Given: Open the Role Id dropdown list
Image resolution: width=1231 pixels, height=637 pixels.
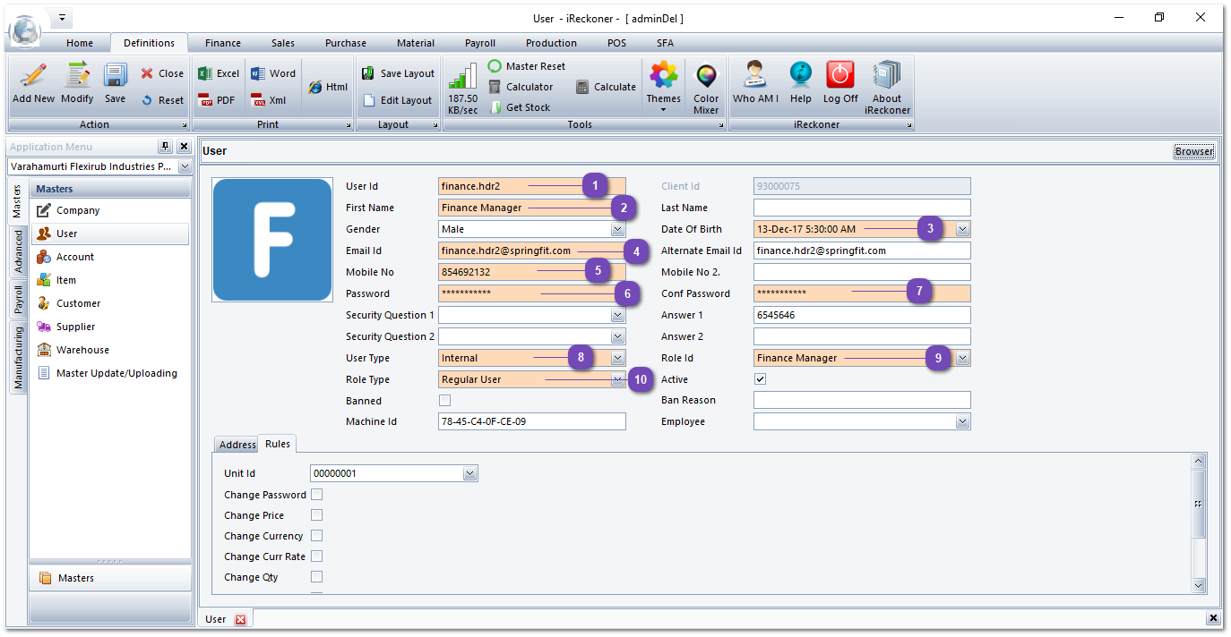Looking at the screenshot, I should coord(962,358).
